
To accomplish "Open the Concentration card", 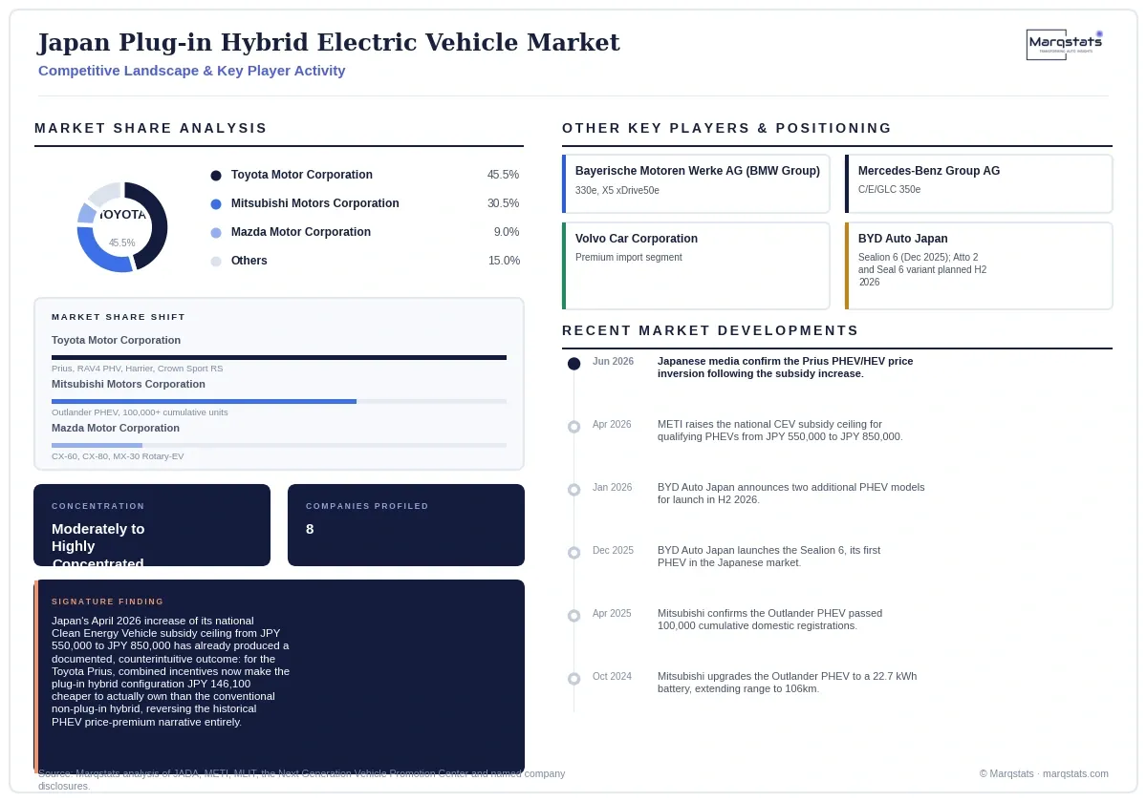I will click(x=152, y=525).
